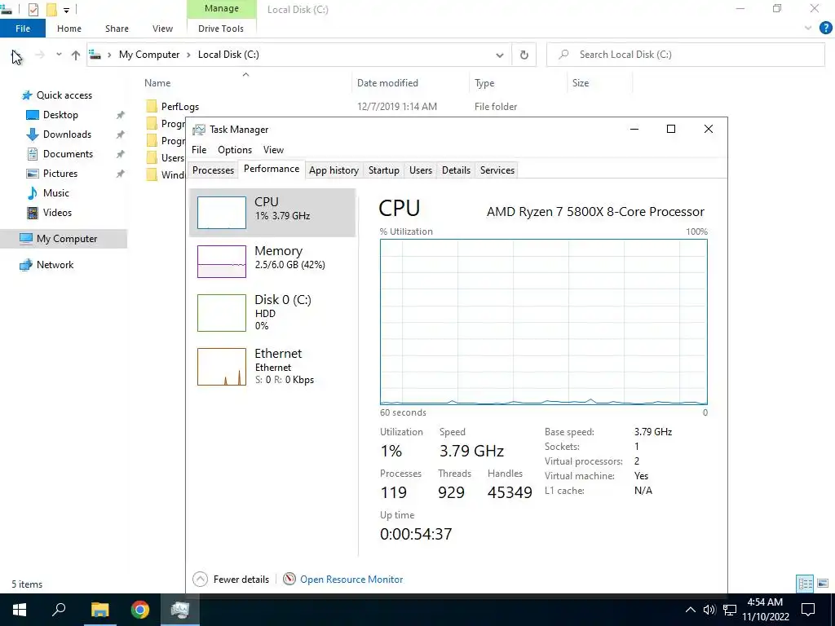Switch to Large icons view layout icon
The image size is (835, 626).
tap(823, 584)
